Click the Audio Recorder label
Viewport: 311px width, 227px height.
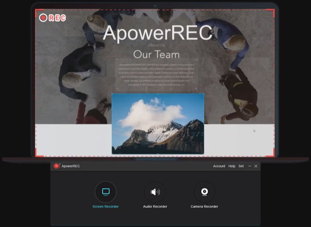pyautogui.click(x=155, y=206)
